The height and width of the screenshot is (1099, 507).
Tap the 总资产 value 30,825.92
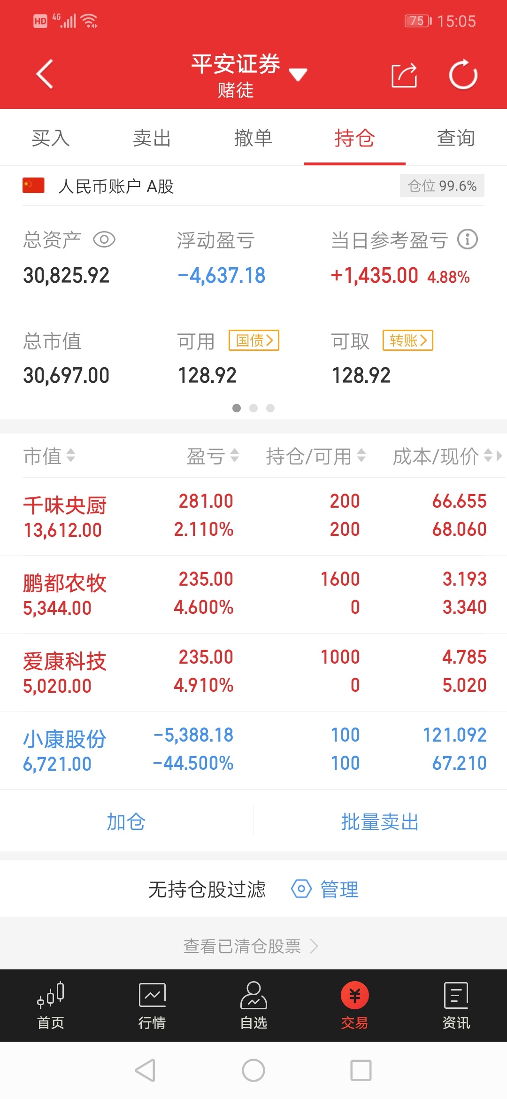pyautogui.click(x=66, y=276)
